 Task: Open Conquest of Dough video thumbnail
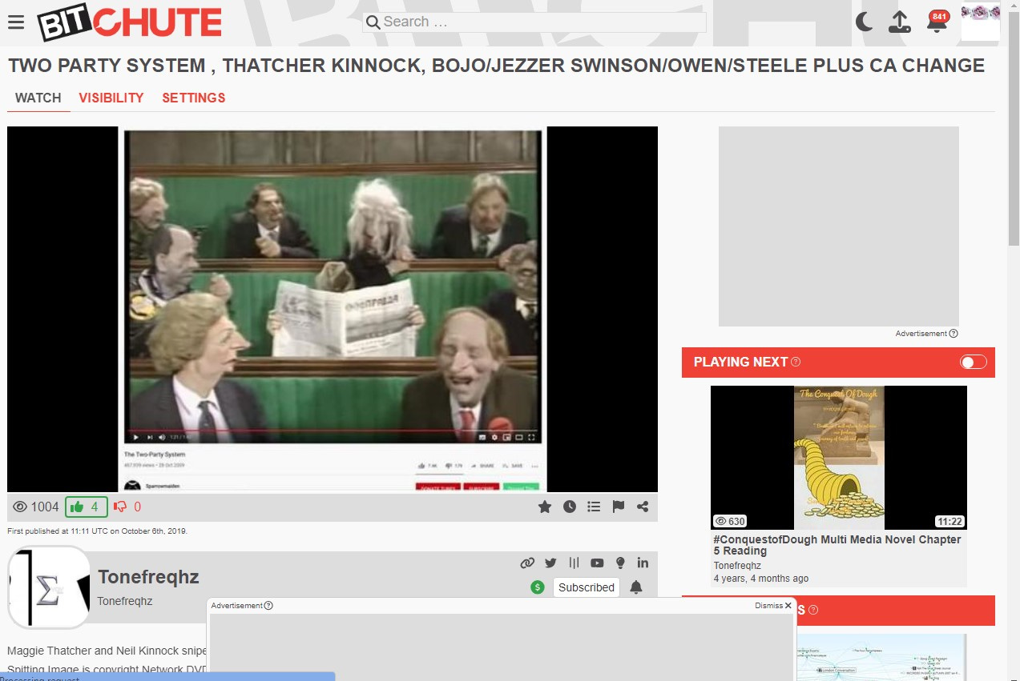[839, 458]
